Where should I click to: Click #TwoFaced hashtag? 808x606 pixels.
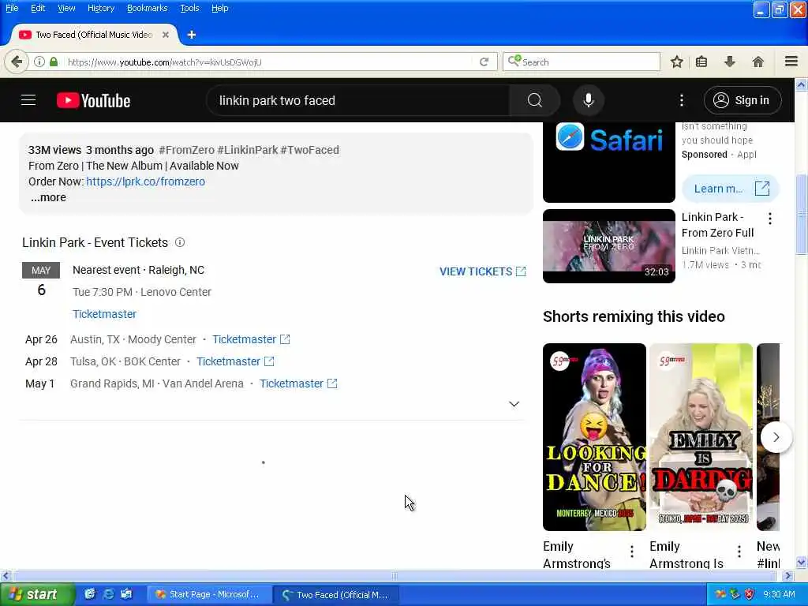click(309, 150)
